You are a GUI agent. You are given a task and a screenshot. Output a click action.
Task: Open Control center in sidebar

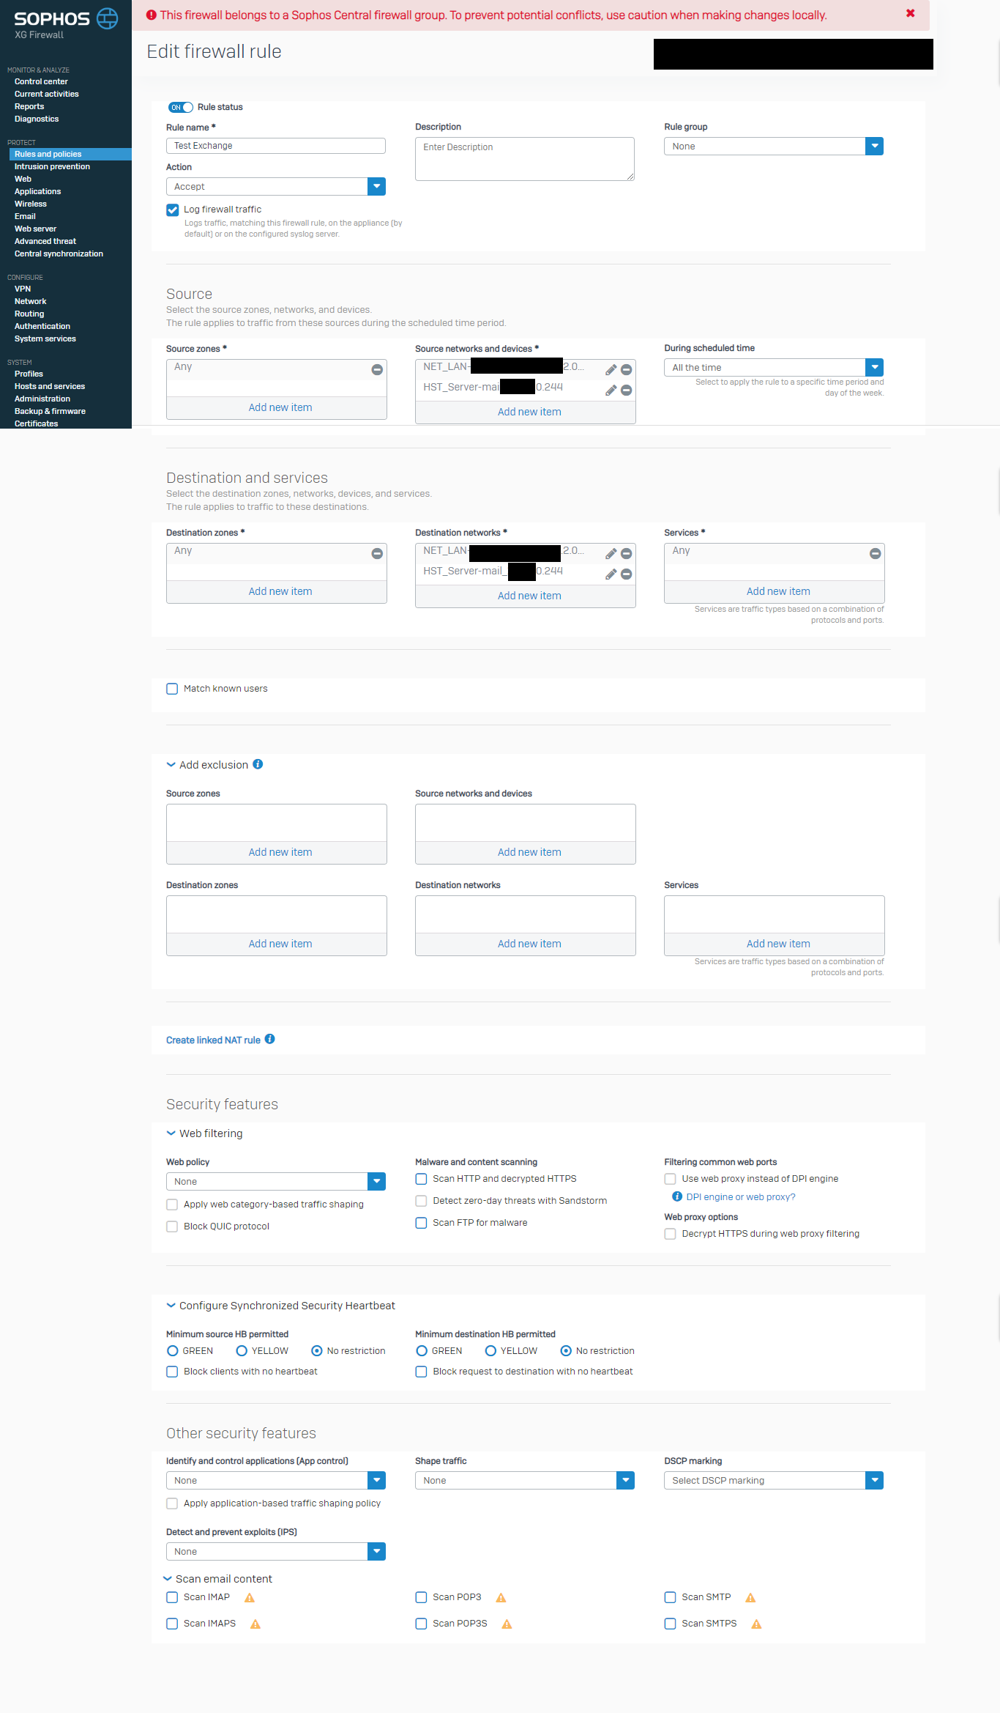pos(41,82)
